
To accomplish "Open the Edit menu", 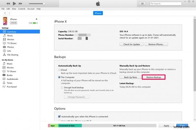I will [x=8, y=9].
